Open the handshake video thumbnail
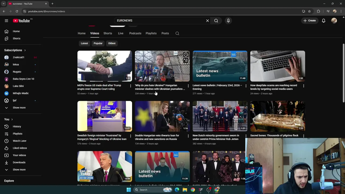Viewport: 345px width, 194px height. [x=105, y=66]
